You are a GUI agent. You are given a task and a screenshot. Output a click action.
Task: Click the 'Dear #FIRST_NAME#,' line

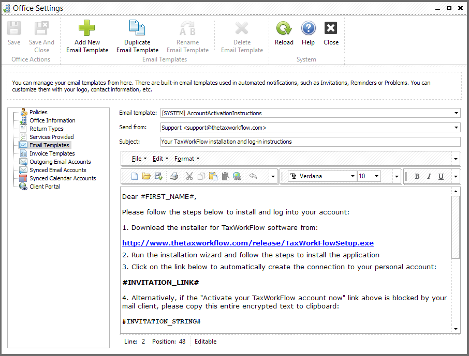[159, 197]
